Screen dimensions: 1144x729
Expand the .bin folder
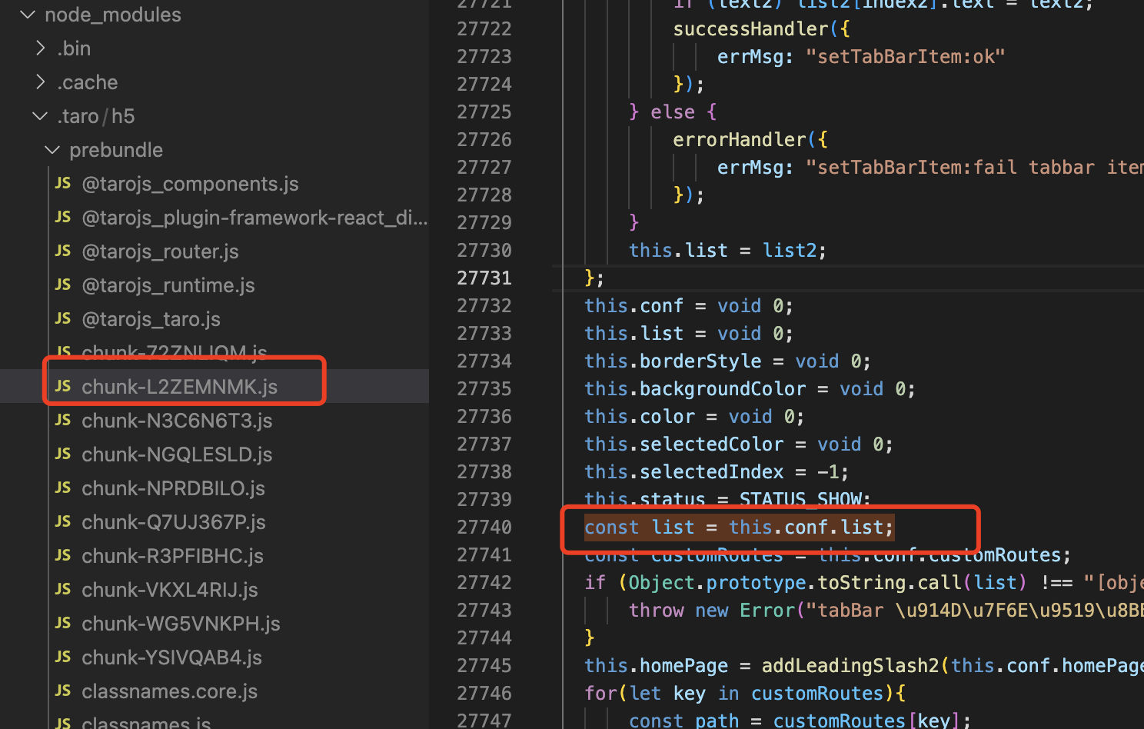point(41,48)
